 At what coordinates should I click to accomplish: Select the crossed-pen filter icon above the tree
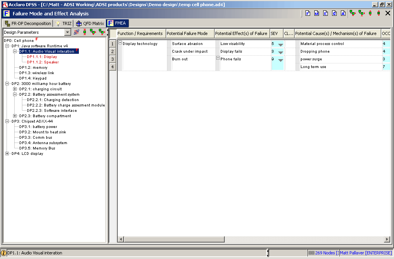(76, 32)
